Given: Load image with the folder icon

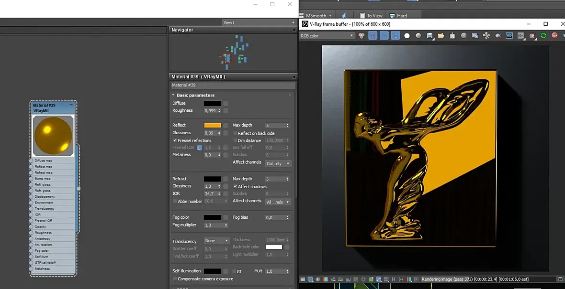Looking at the screenshot, I should 441,35.
